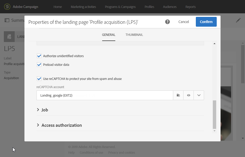Screen dimensions: 245x157
Task: Expand the Job section
Action: 42,110
